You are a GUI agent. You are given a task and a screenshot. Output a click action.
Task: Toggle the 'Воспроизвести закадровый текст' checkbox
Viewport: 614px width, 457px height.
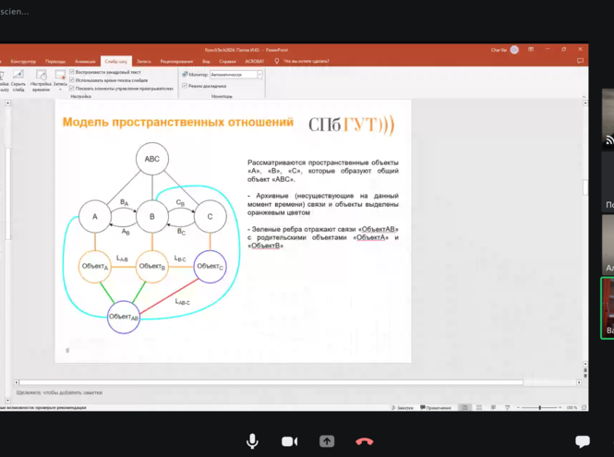tap(73, 71)
